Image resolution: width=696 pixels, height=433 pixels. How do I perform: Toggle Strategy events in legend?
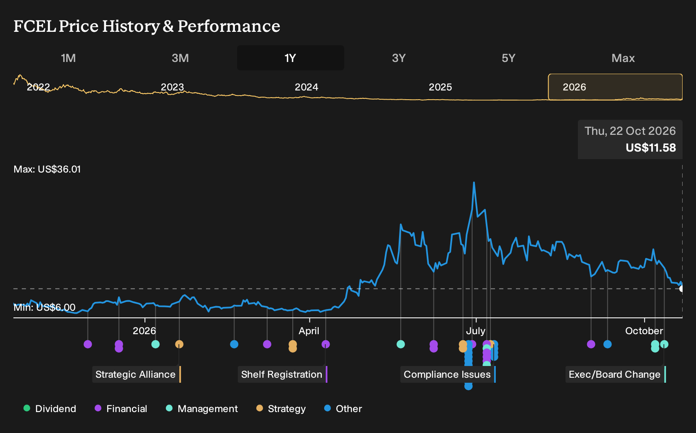pyautogui.click(x=281, y=409)
